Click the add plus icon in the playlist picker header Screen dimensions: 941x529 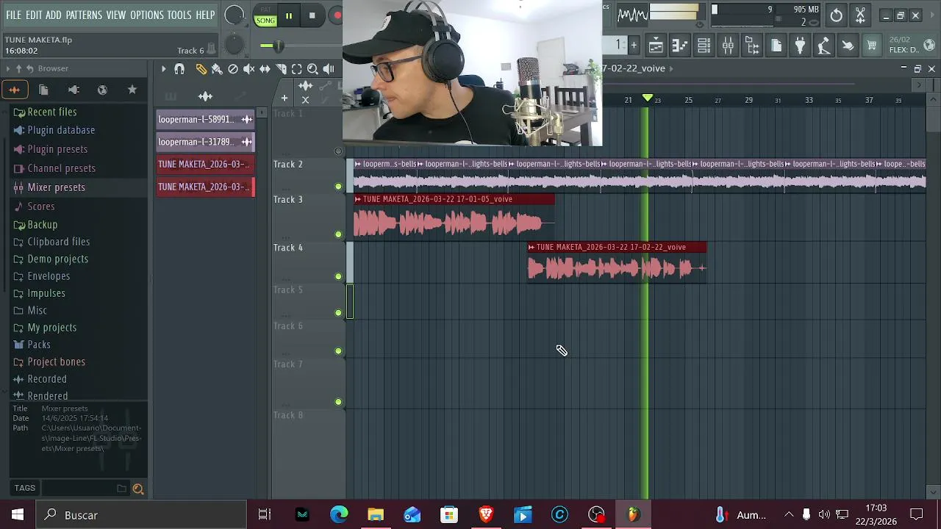tap(284, 98)
